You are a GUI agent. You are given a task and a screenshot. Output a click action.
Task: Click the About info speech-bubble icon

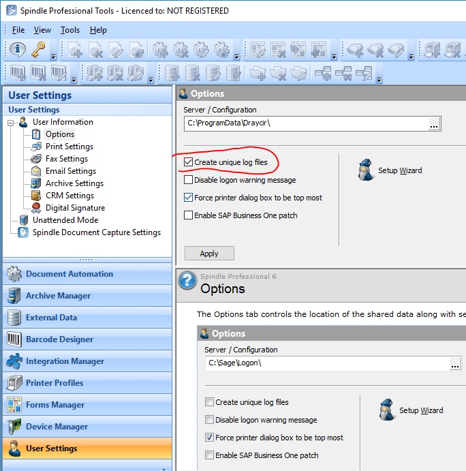coord(18,49)
